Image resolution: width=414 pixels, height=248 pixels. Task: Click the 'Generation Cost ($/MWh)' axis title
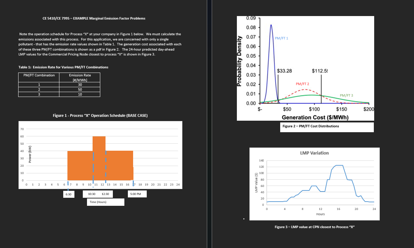315,118
